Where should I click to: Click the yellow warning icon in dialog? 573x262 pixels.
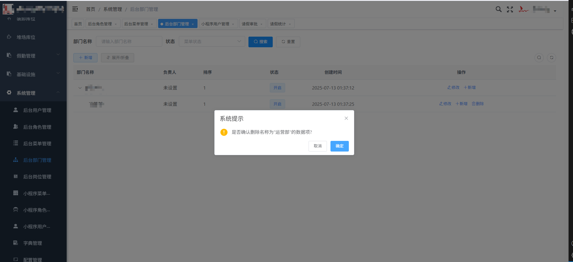224,132
